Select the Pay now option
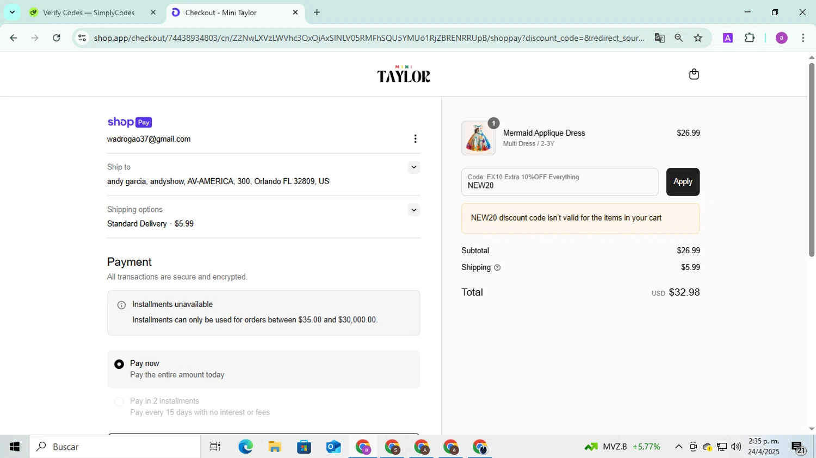This screenshot has width=816, height=458. pos(119,364)
